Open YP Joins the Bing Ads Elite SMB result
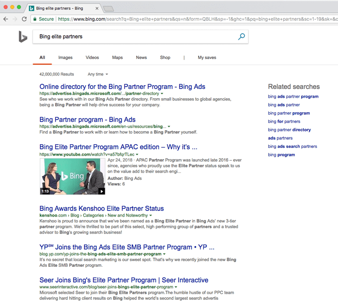 (127, 247)
